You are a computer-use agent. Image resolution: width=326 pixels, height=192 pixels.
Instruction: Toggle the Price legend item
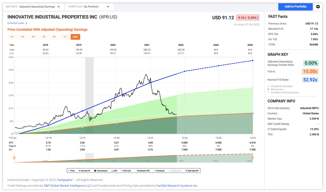coord(71,171)
